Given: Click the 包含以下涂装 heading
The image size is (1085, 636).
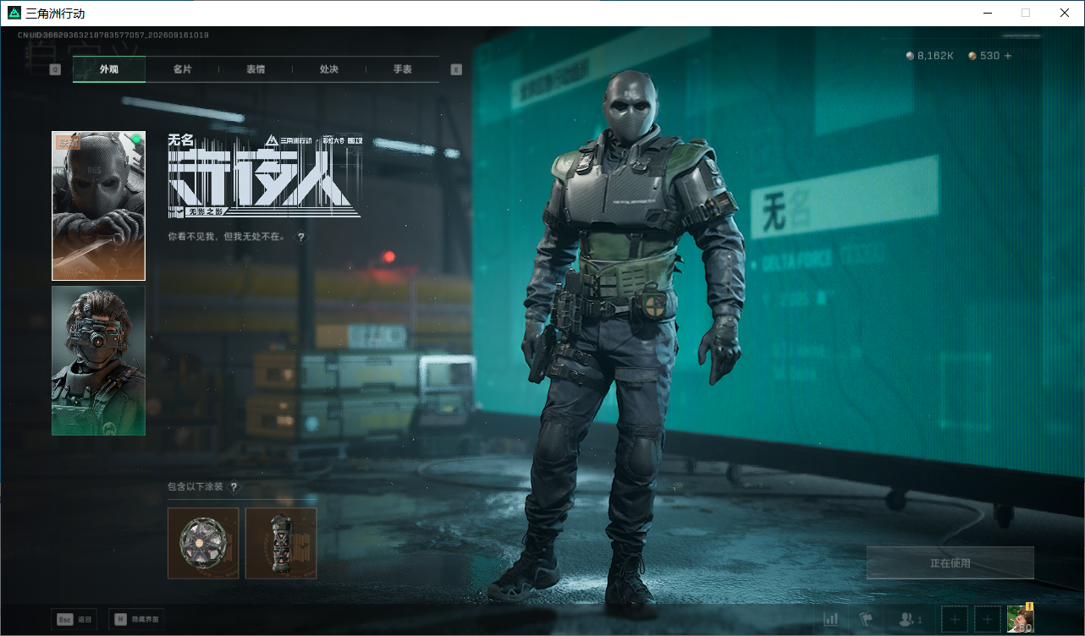Looking at the screenshot, I should [196, 487].
